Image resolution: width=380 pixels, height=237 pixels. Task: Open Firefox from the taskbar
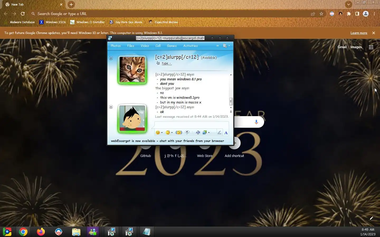(41, 232)
